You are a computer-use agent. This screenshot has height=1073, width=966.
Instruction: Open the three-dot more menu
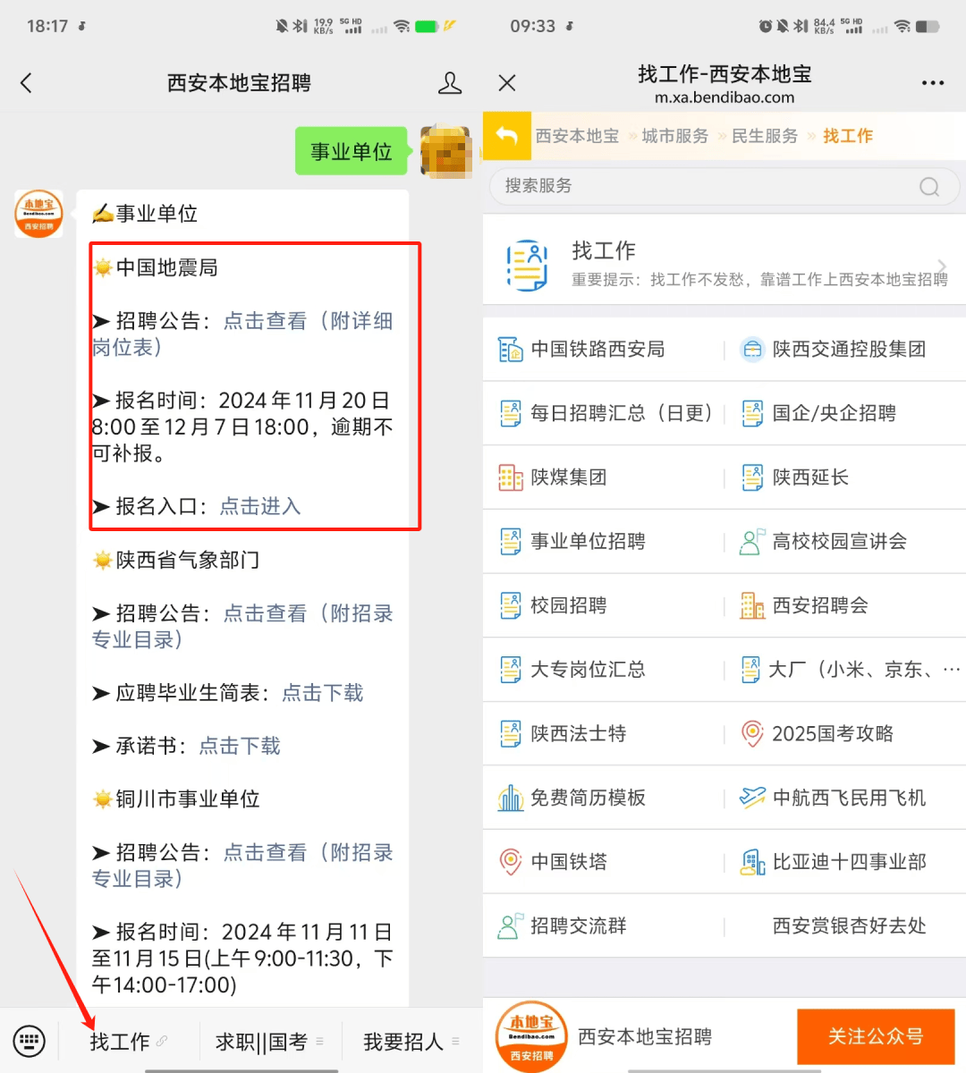[x=933, y=83]
